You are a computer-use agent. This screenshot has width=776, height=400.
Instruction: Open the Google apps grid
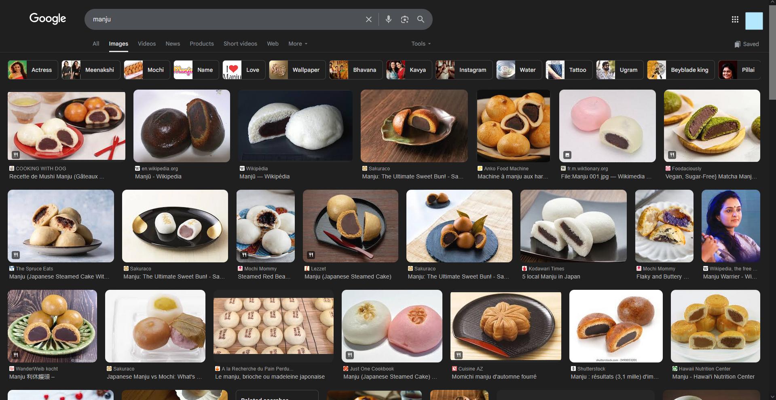735,19
